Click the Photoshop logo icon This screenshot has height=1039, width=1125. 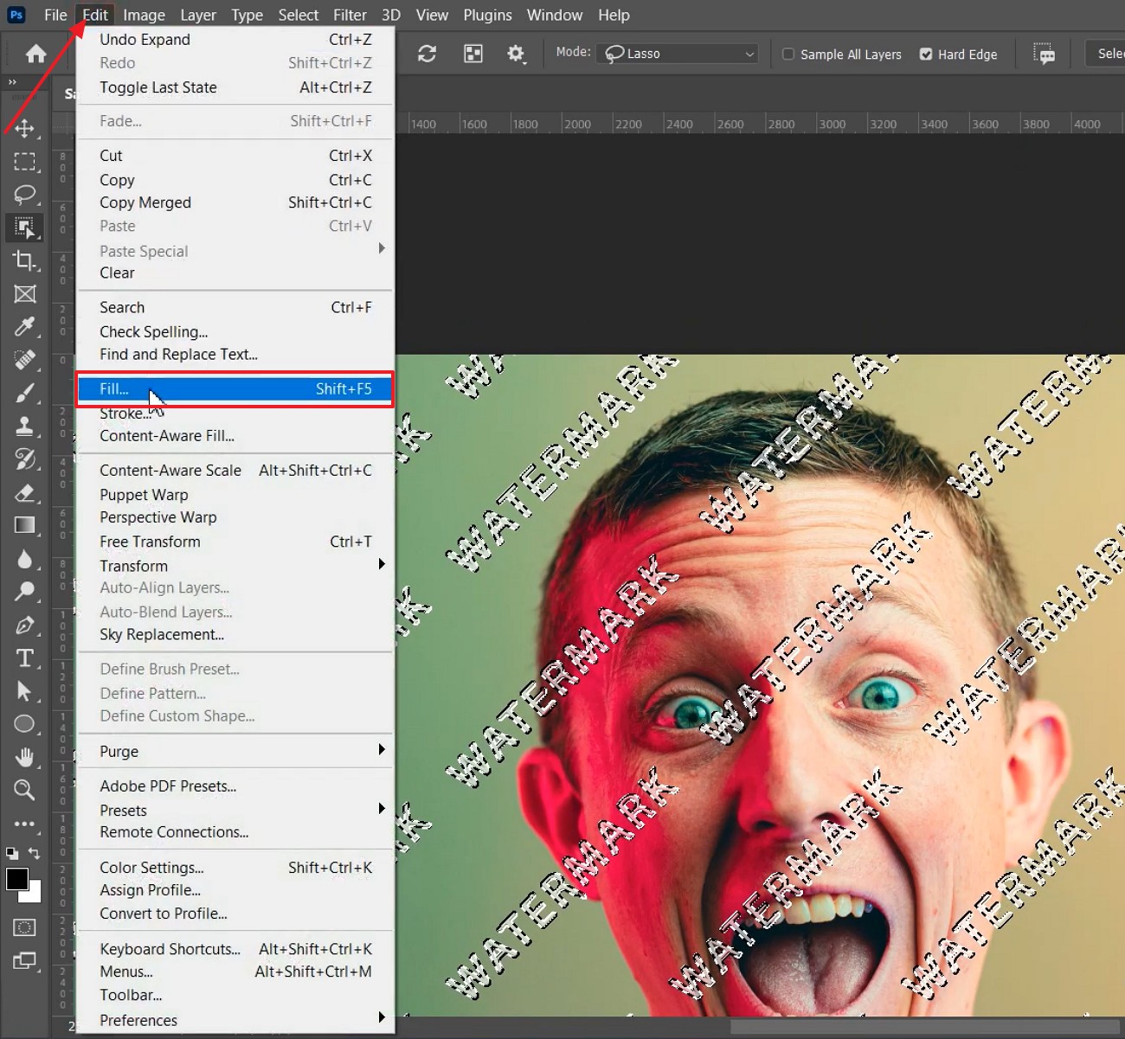pos(16,15)
